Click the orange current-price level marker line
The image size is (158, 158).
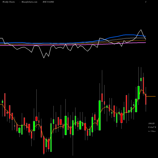[151, 96]
